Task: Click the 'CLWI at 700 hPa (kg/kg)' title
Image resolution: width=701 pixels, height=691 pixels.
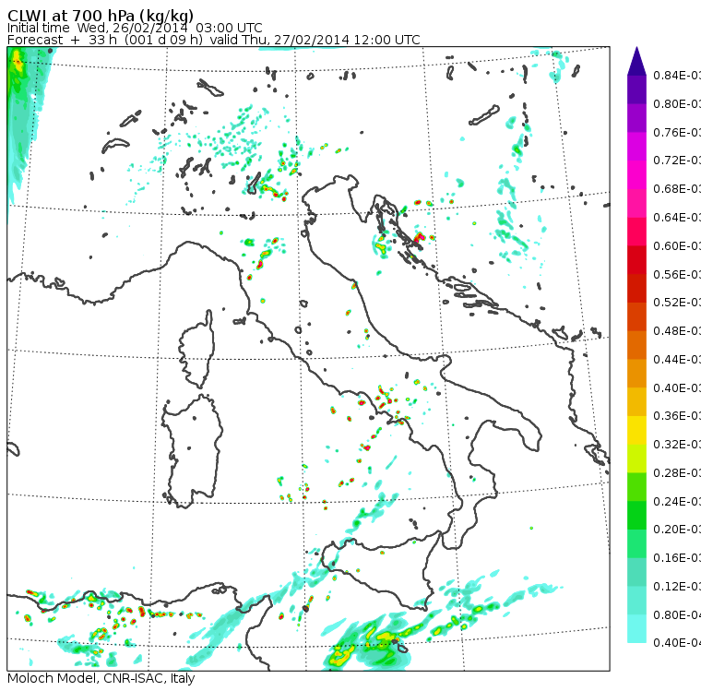Action: (x=101, y=15)
